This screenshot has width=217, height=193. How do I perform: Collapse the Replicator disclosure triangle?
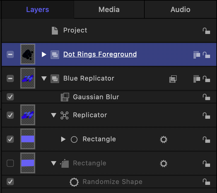(x=54, y=115)
